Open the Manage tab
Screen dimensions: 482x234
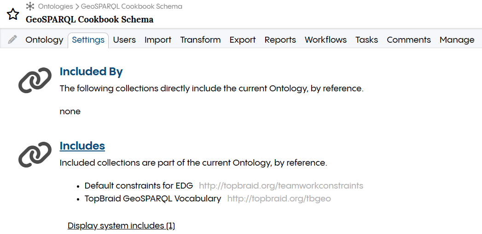click(x=457, y=40)
